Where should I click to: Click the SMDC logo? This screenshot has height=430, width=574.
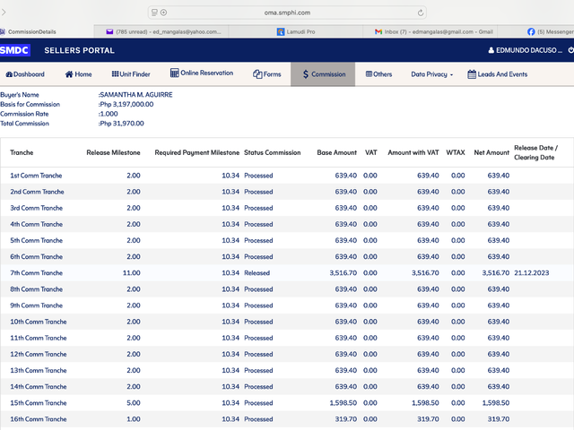click(14, 50)
